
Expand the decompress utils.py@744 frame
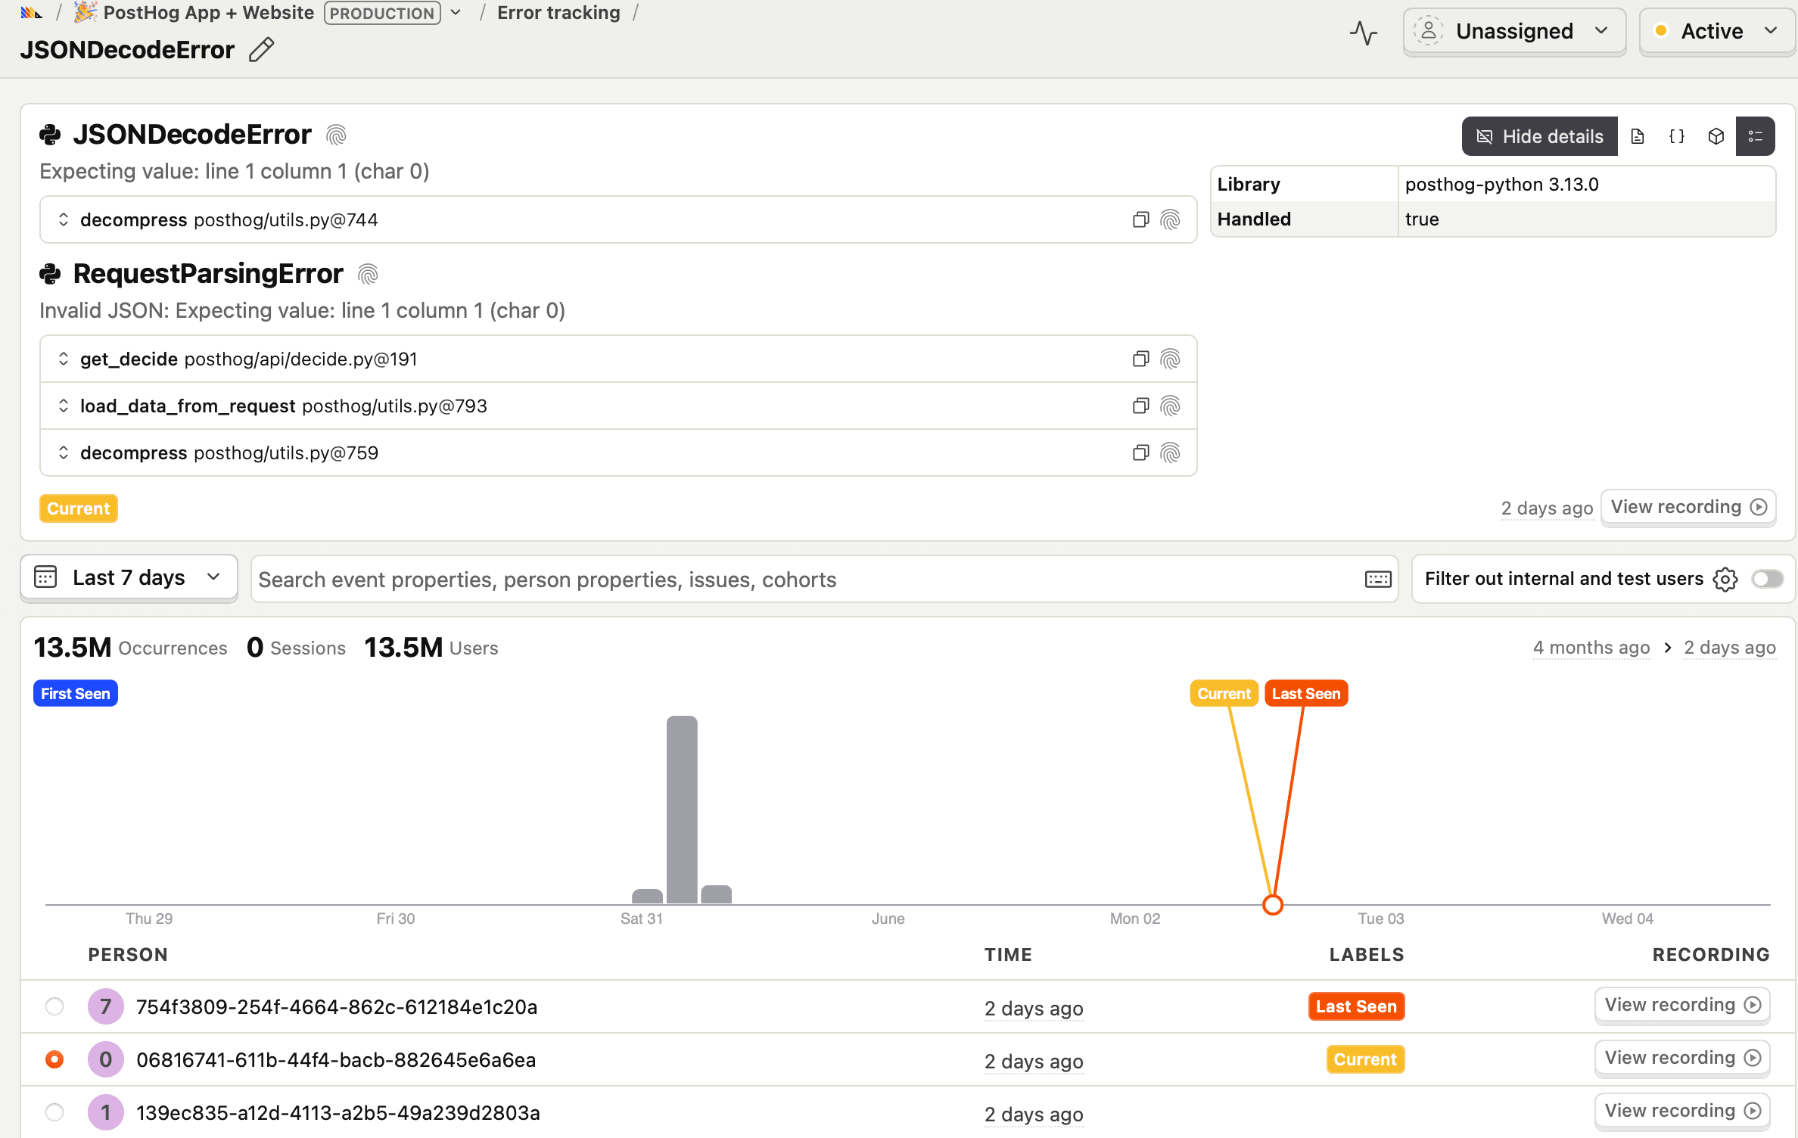(x=64, y=219)
